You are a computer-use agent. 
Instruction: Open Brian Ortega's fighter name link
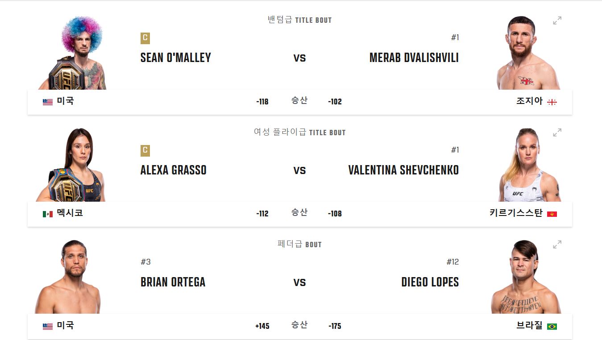point(173,282)
